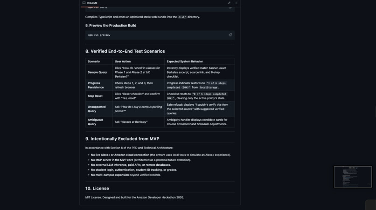Click the 'In accordance with Section 6' sentence
The width and height of the screenshot is (376, 210).
pos(129,148)
